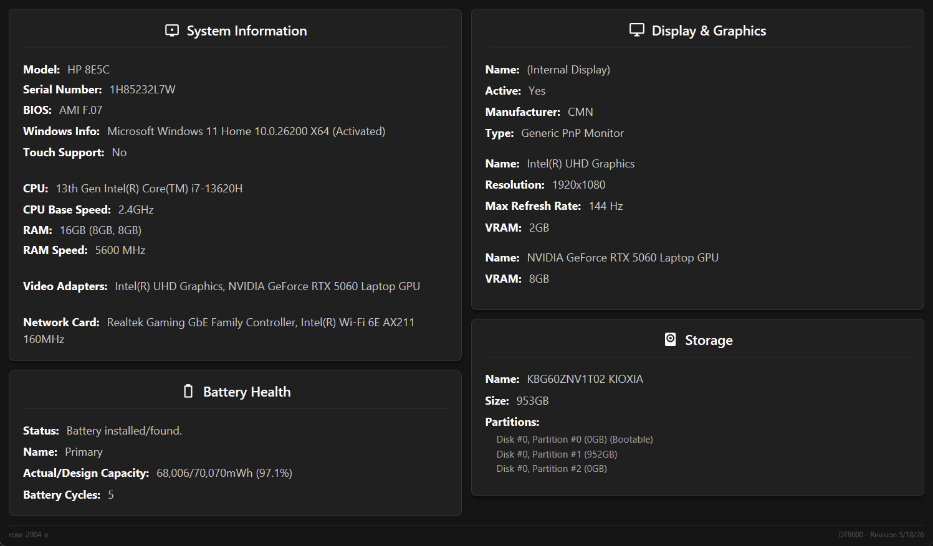Select the model value HP 8E5C
The width and height of the screenshot is (933, 546).
click(x=89, y=70)
